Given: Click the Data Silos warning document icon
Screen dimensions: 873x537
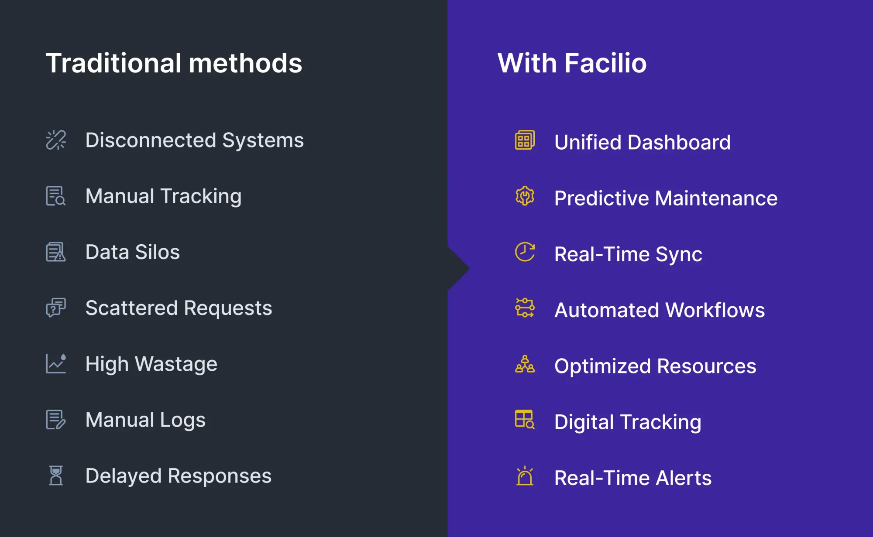Looking at the screenshot, I should pyautogui.click(x=56, y=252).
